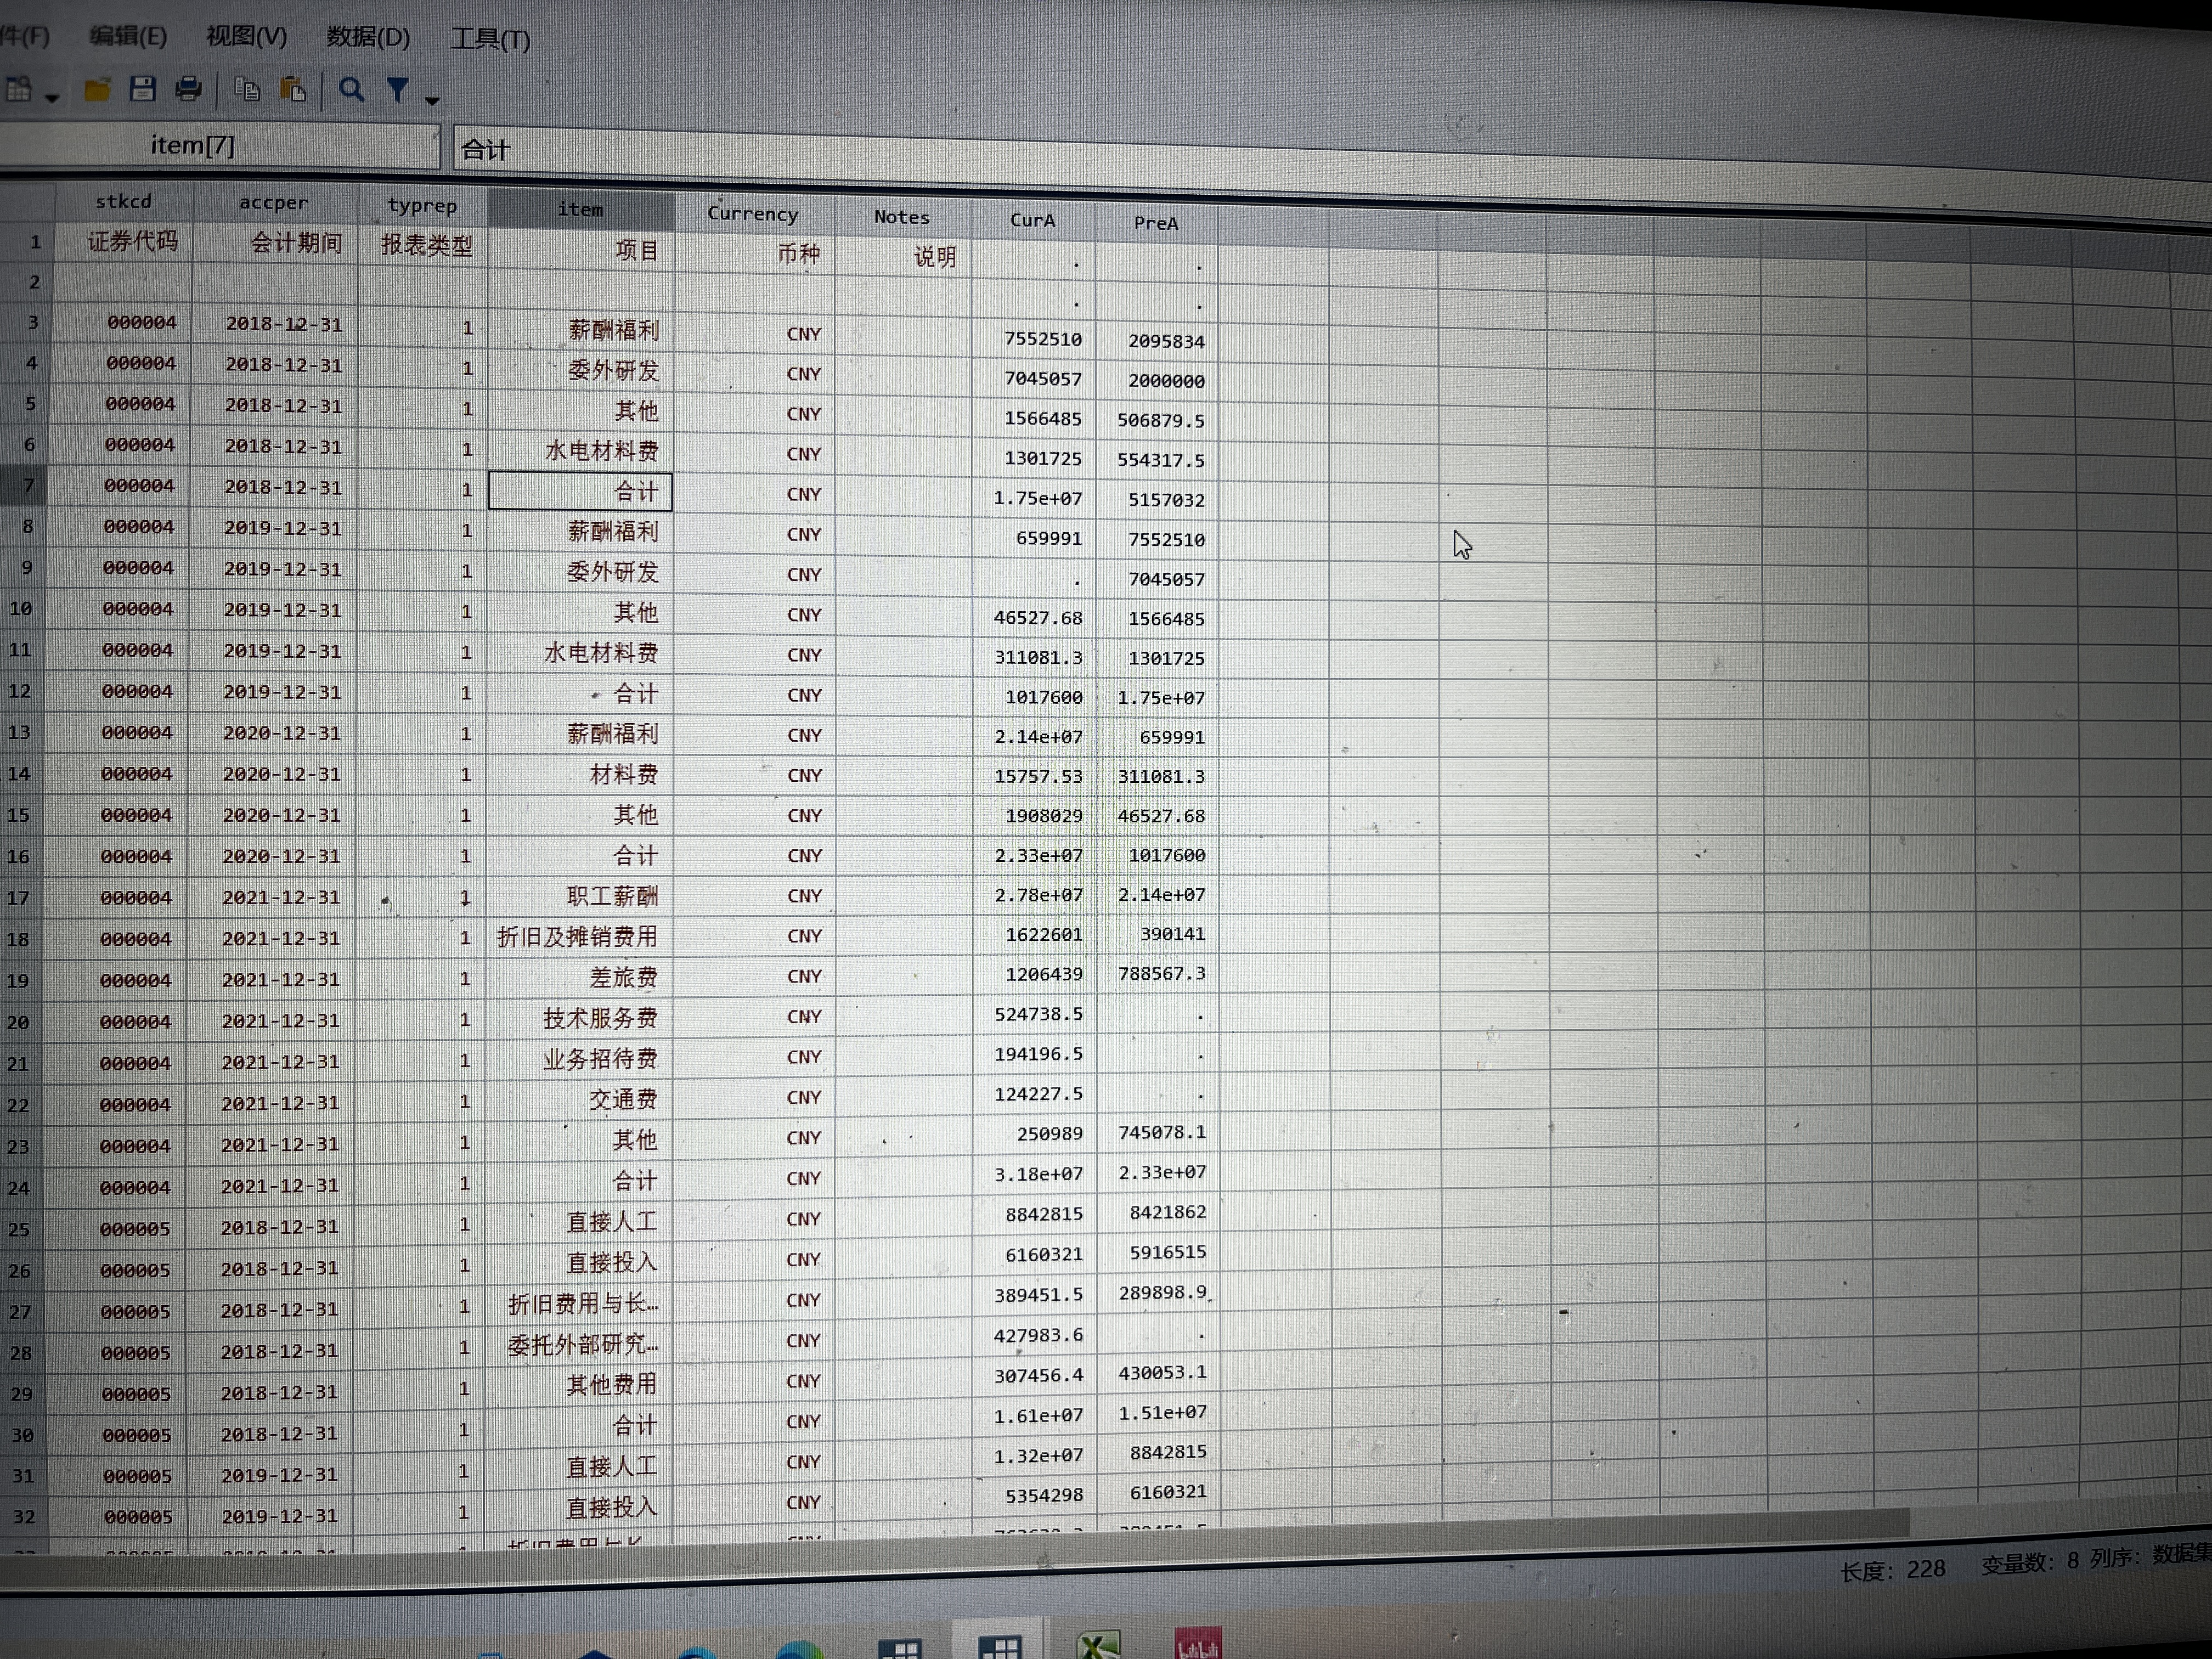Click the data editor mode icon
Viewport: 2212px width, 1659px height.
click(19, 90)
